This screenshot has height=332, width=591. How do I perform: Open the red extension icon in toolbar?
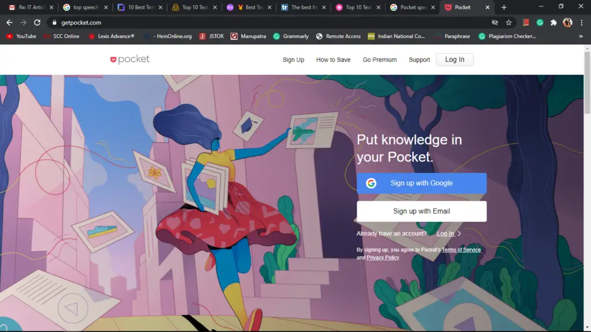526,22
